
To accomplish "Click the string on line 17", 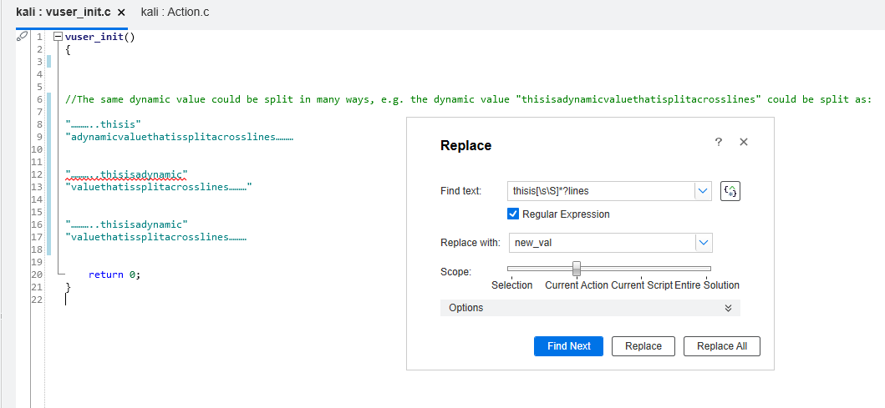I will (x=156, y=237).
